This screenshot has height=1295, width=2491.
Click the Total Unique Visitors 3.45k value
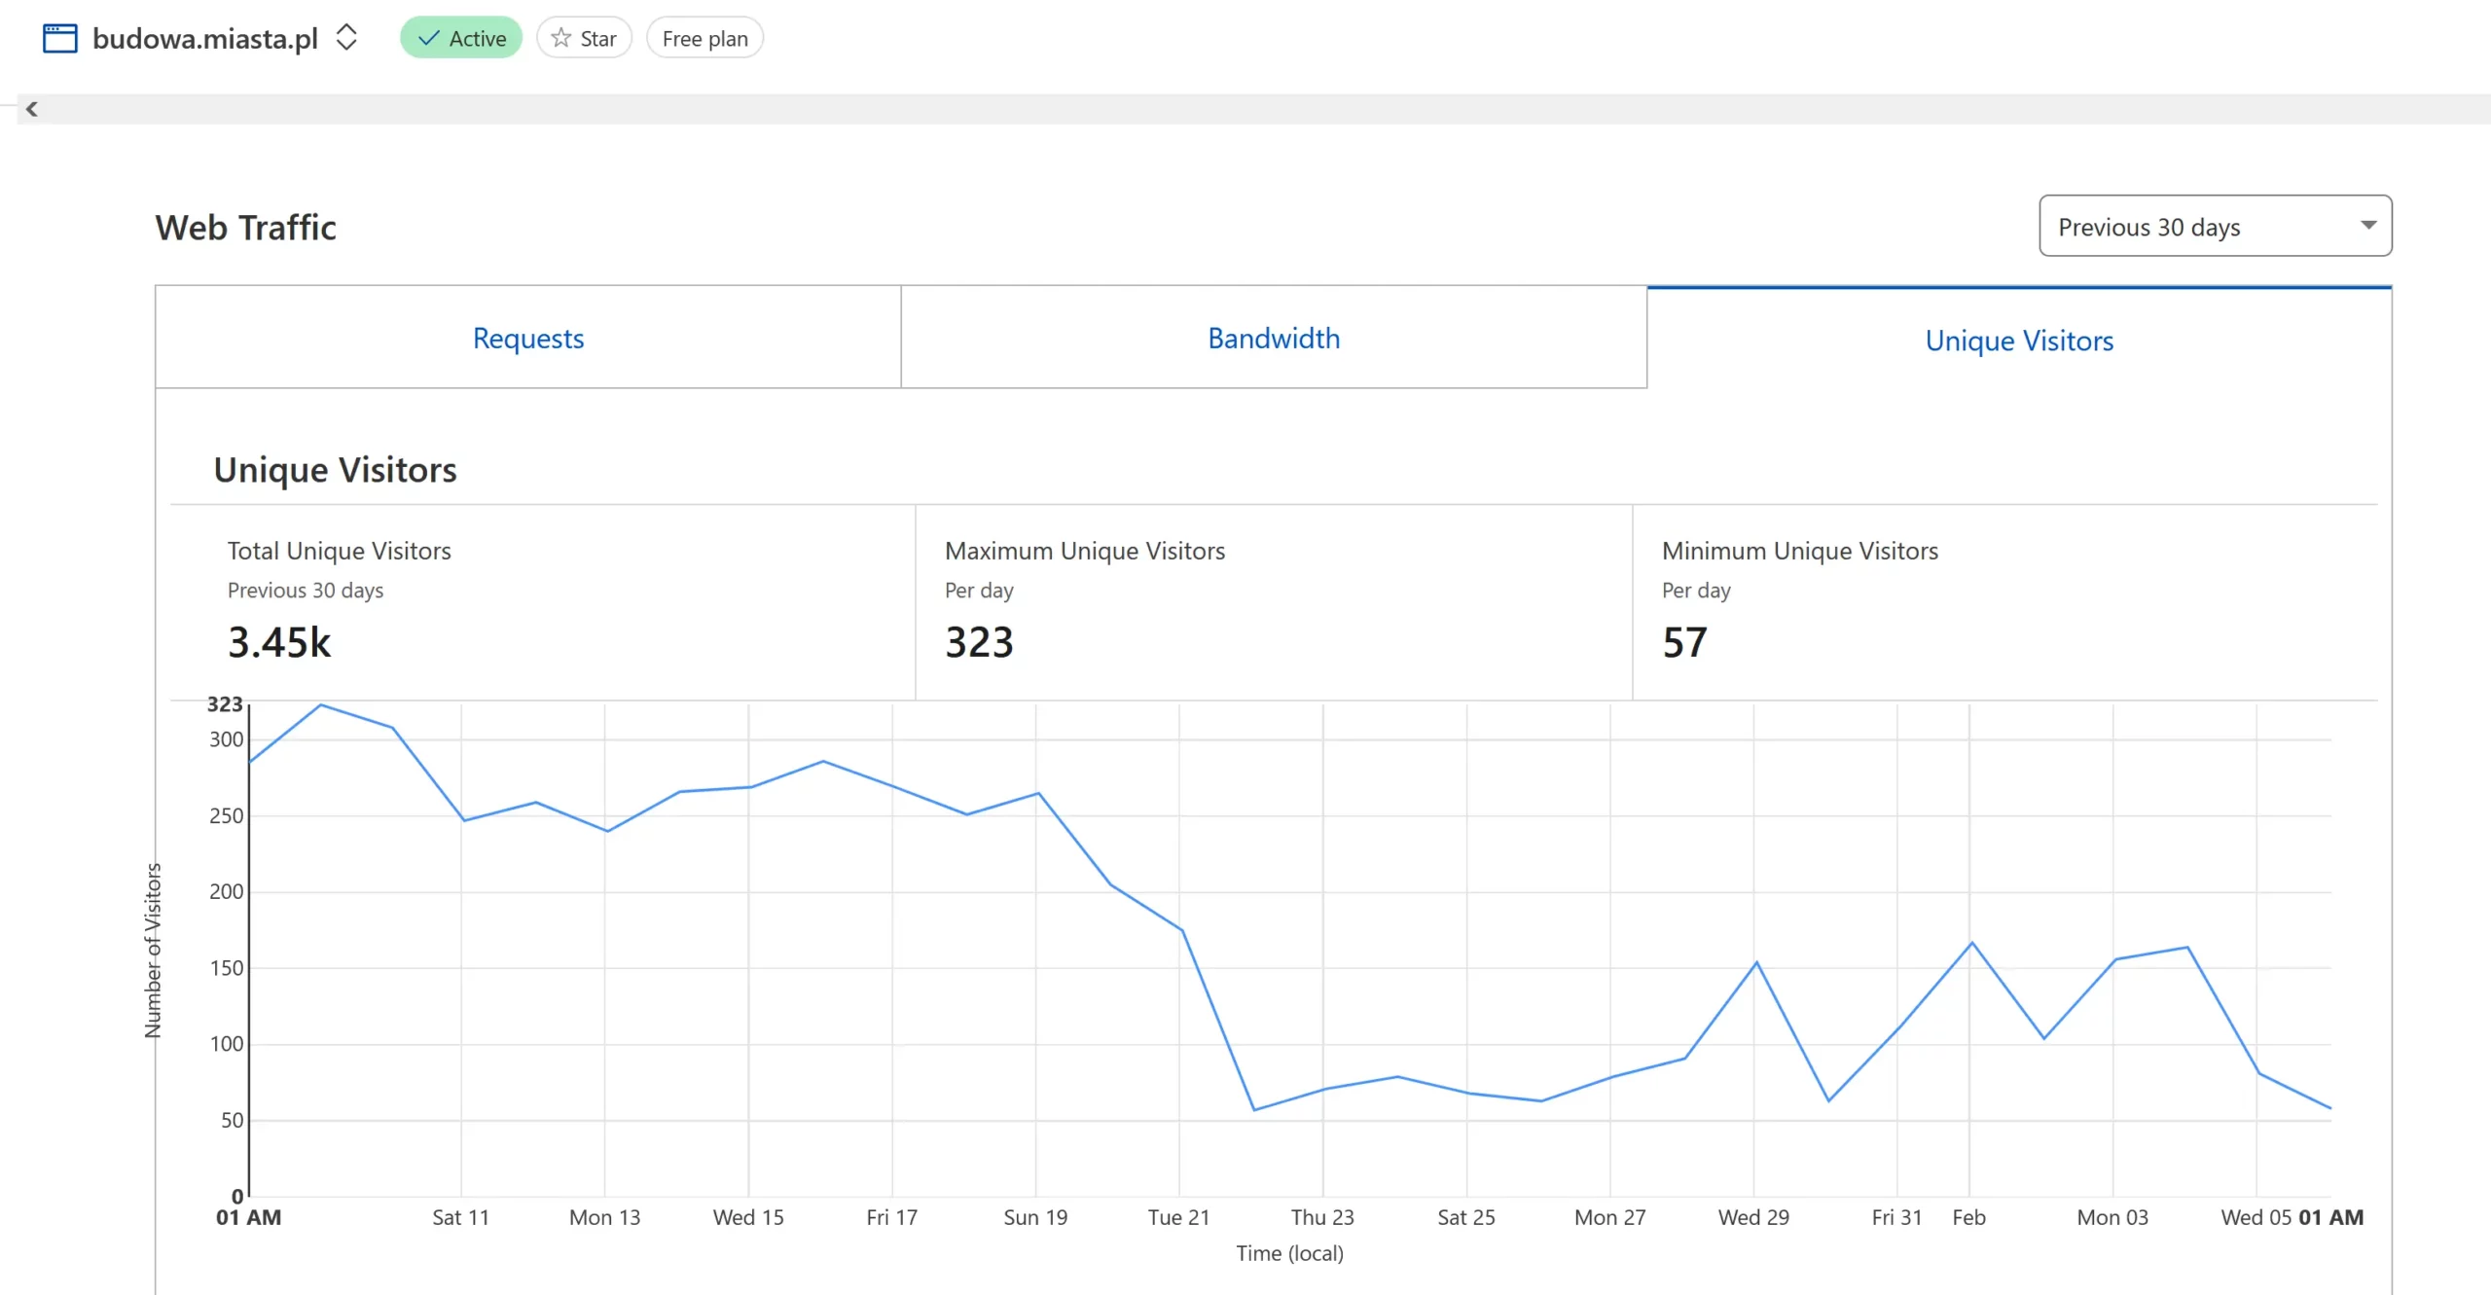(279, 642)
